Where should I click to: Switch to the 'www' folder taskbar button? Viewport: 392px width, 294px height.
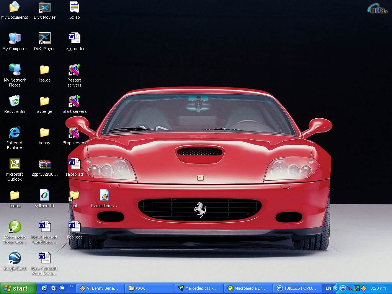[149, 288]
